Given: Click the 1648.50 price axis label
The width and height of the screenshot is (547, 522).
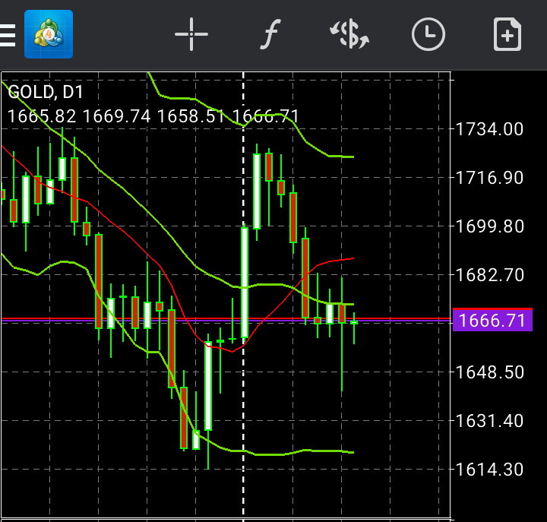Looking at the screenshot, I should pyautogui.click(x=489, y=372).
